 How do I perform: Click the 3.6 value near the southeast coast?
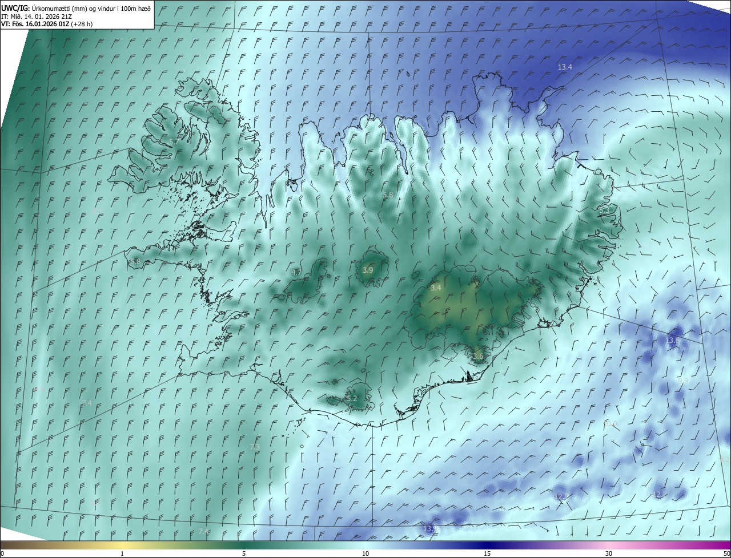tap(478, 357)
